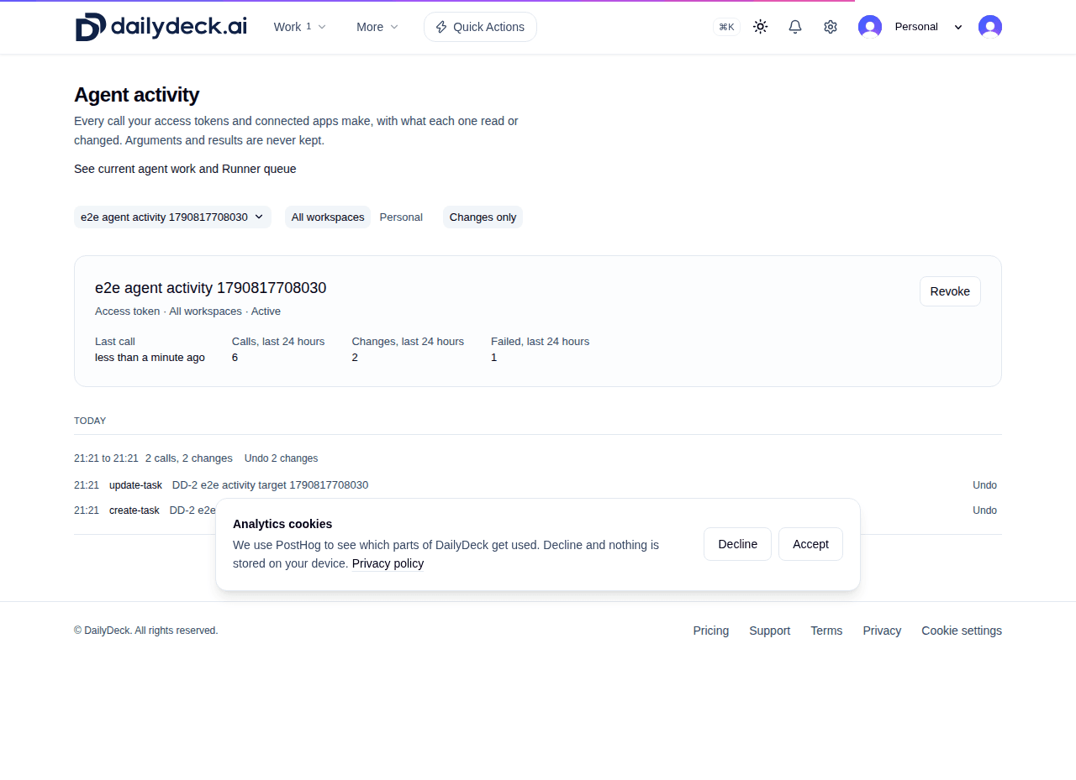The width and height of the screenshot is (1076, 780).
Task: Open the Terms footer link
Action: (x=826, y=631)
